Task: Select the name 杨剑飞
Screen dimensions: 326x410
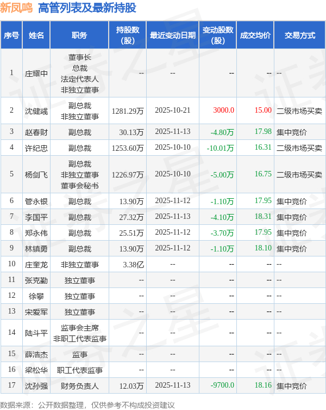Action: (36, 175)
